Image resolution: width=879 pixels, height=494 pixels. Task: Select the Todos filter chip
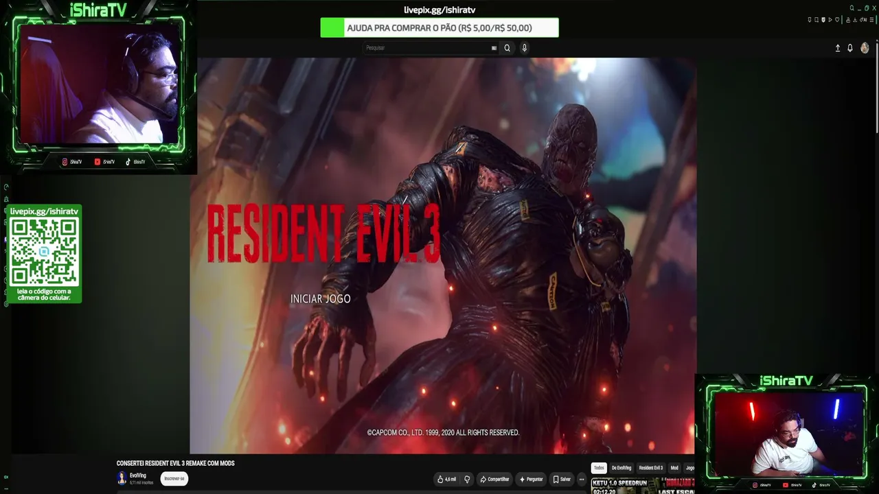[x=599, y=468]
